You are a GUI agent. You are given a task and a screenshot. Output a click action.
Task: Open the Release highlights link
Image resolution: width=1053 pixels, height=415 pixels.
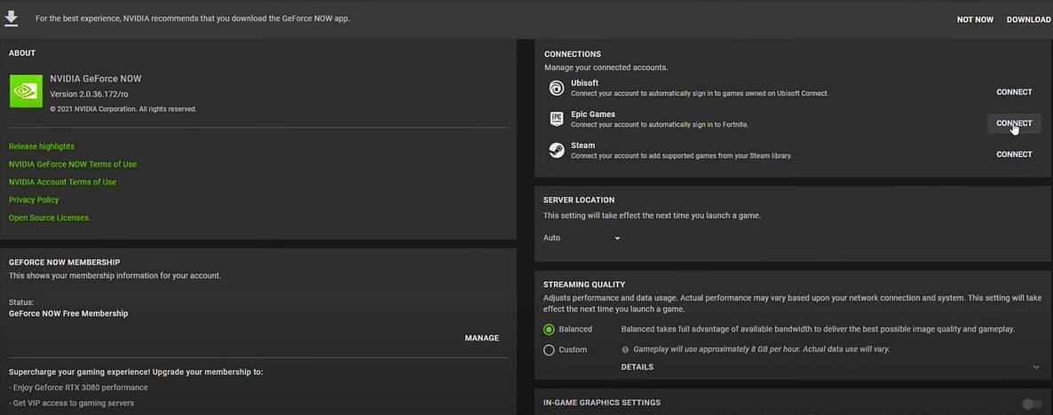click(x=42, y=146)
